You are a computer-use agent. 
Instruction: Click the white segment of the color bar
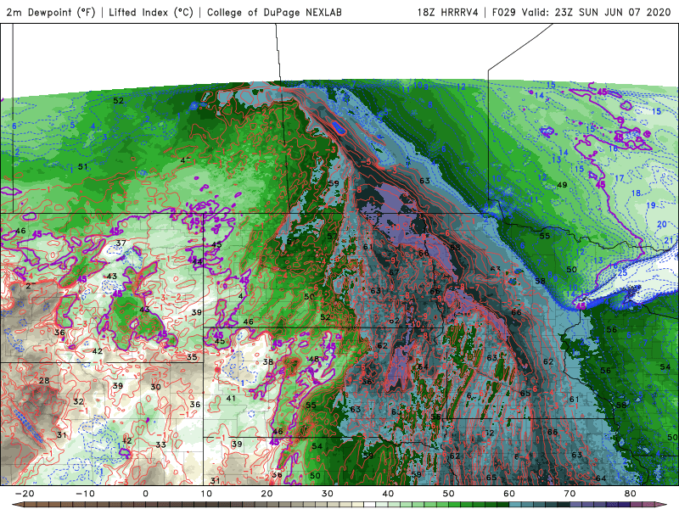click(370, 505)
